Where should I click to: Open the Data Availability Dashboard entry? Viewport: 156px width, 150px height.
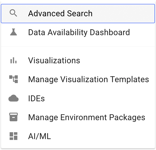pos(78,33)
